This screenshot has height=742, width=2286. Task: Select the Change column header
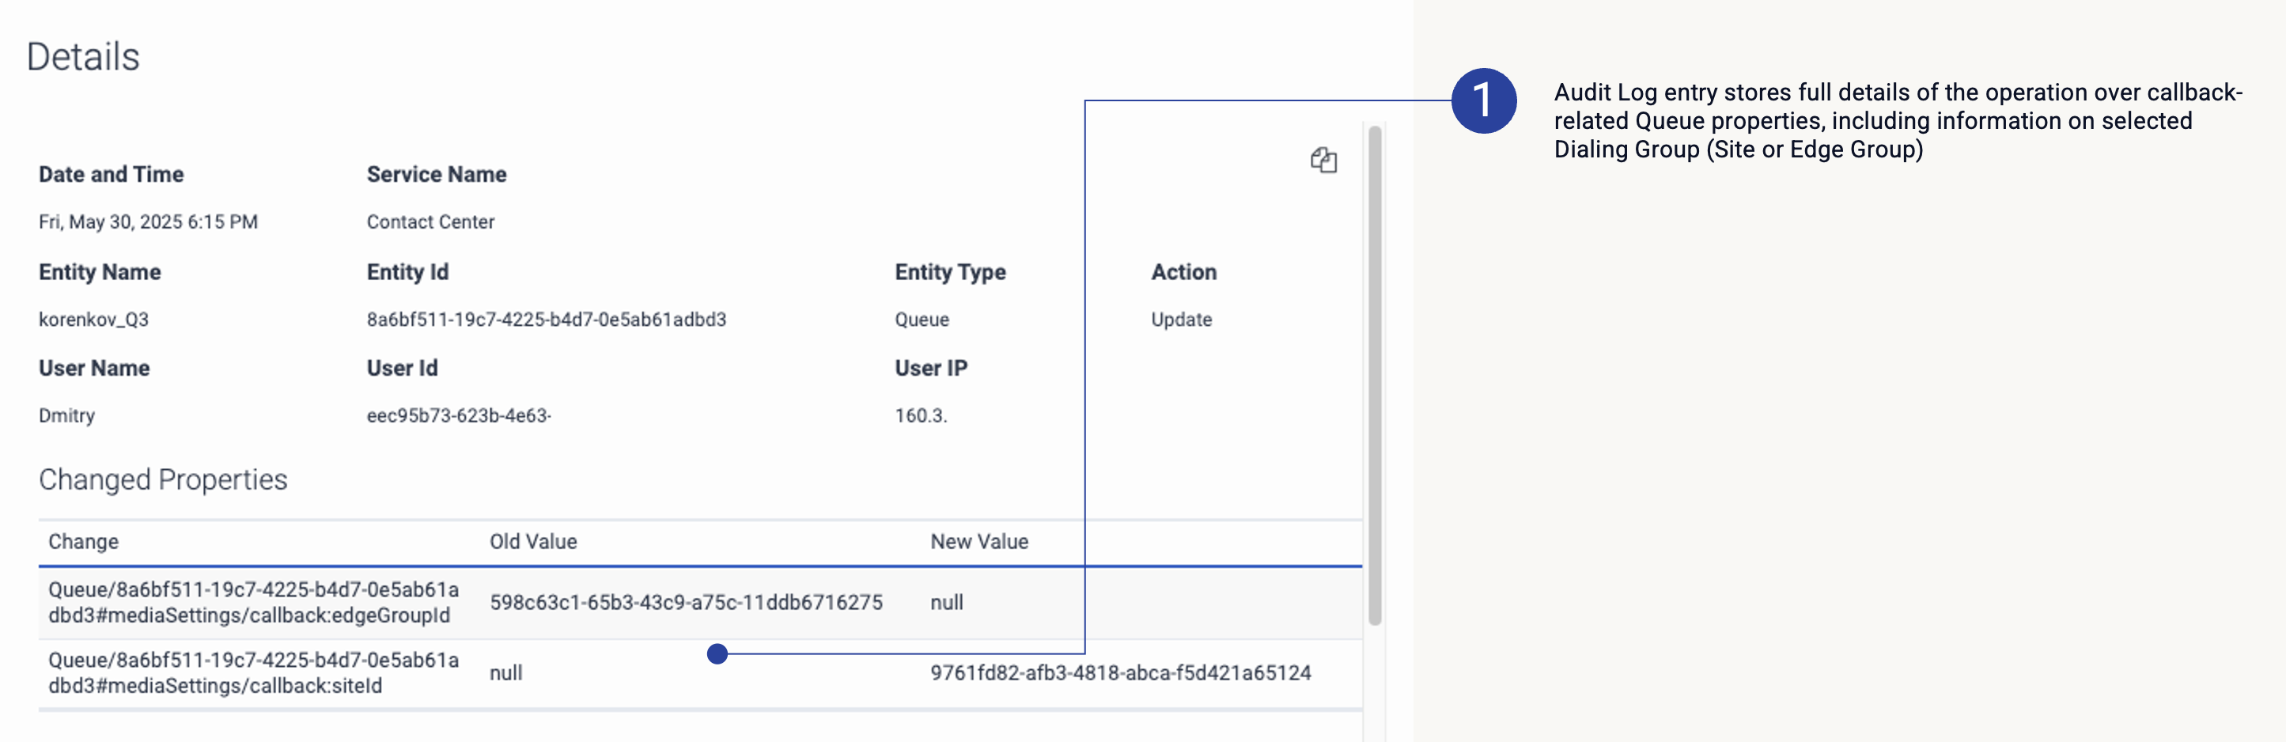pos(83,541)
